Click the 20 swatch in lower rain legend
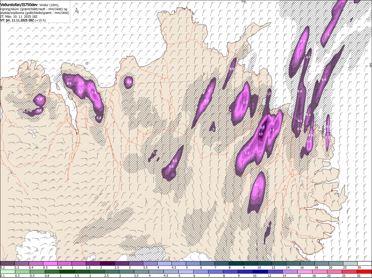 (x=334, y=272)
